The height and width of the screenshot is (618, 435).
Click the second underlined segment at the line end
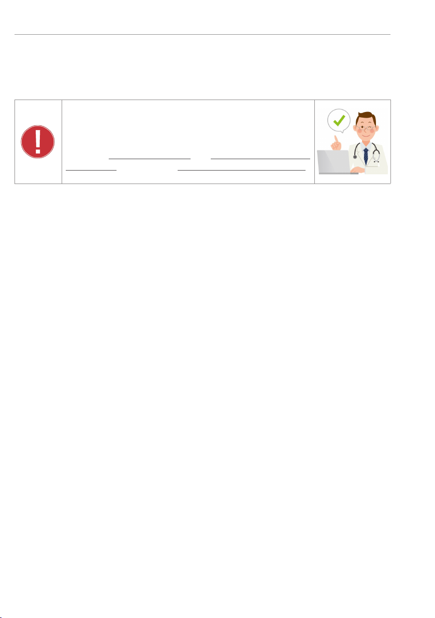coord(260,159)
